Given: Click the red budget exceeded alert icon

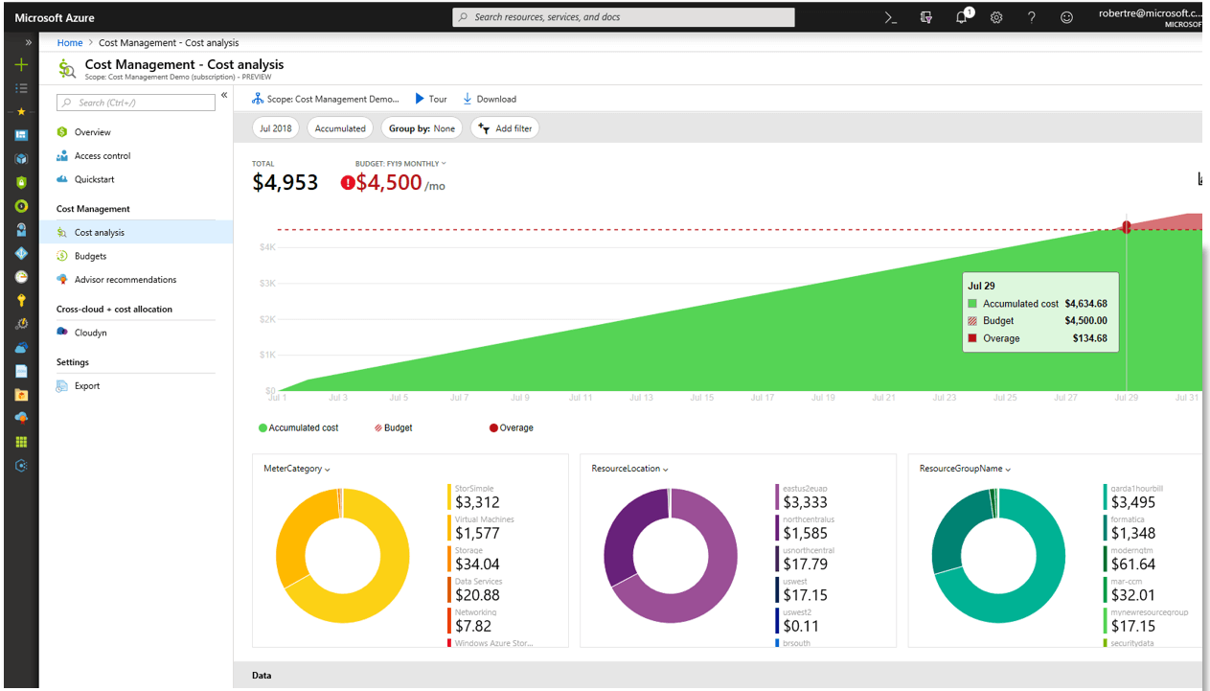Looking at the screenshot, I should click(x=347, y=183).
